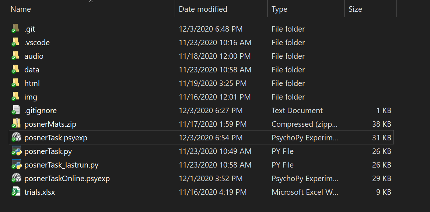Sort by Date modified column header
Screen dimensions: 430x212
pos(203,9)
